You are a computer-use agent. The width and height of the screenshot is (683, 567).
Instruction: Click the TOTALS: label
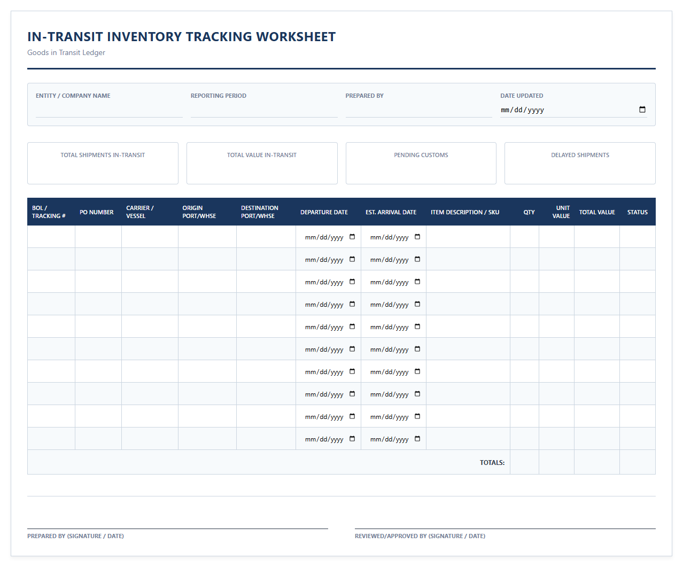click(492, 463)
